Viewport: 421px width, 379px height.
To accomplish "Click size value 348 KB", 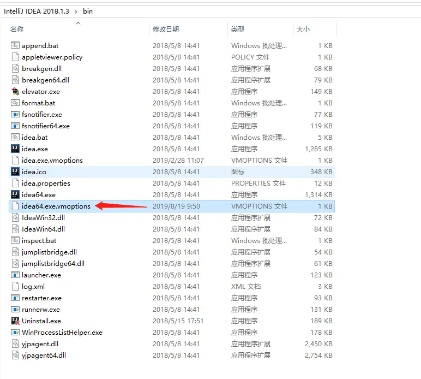I will (x=321, y=171).
